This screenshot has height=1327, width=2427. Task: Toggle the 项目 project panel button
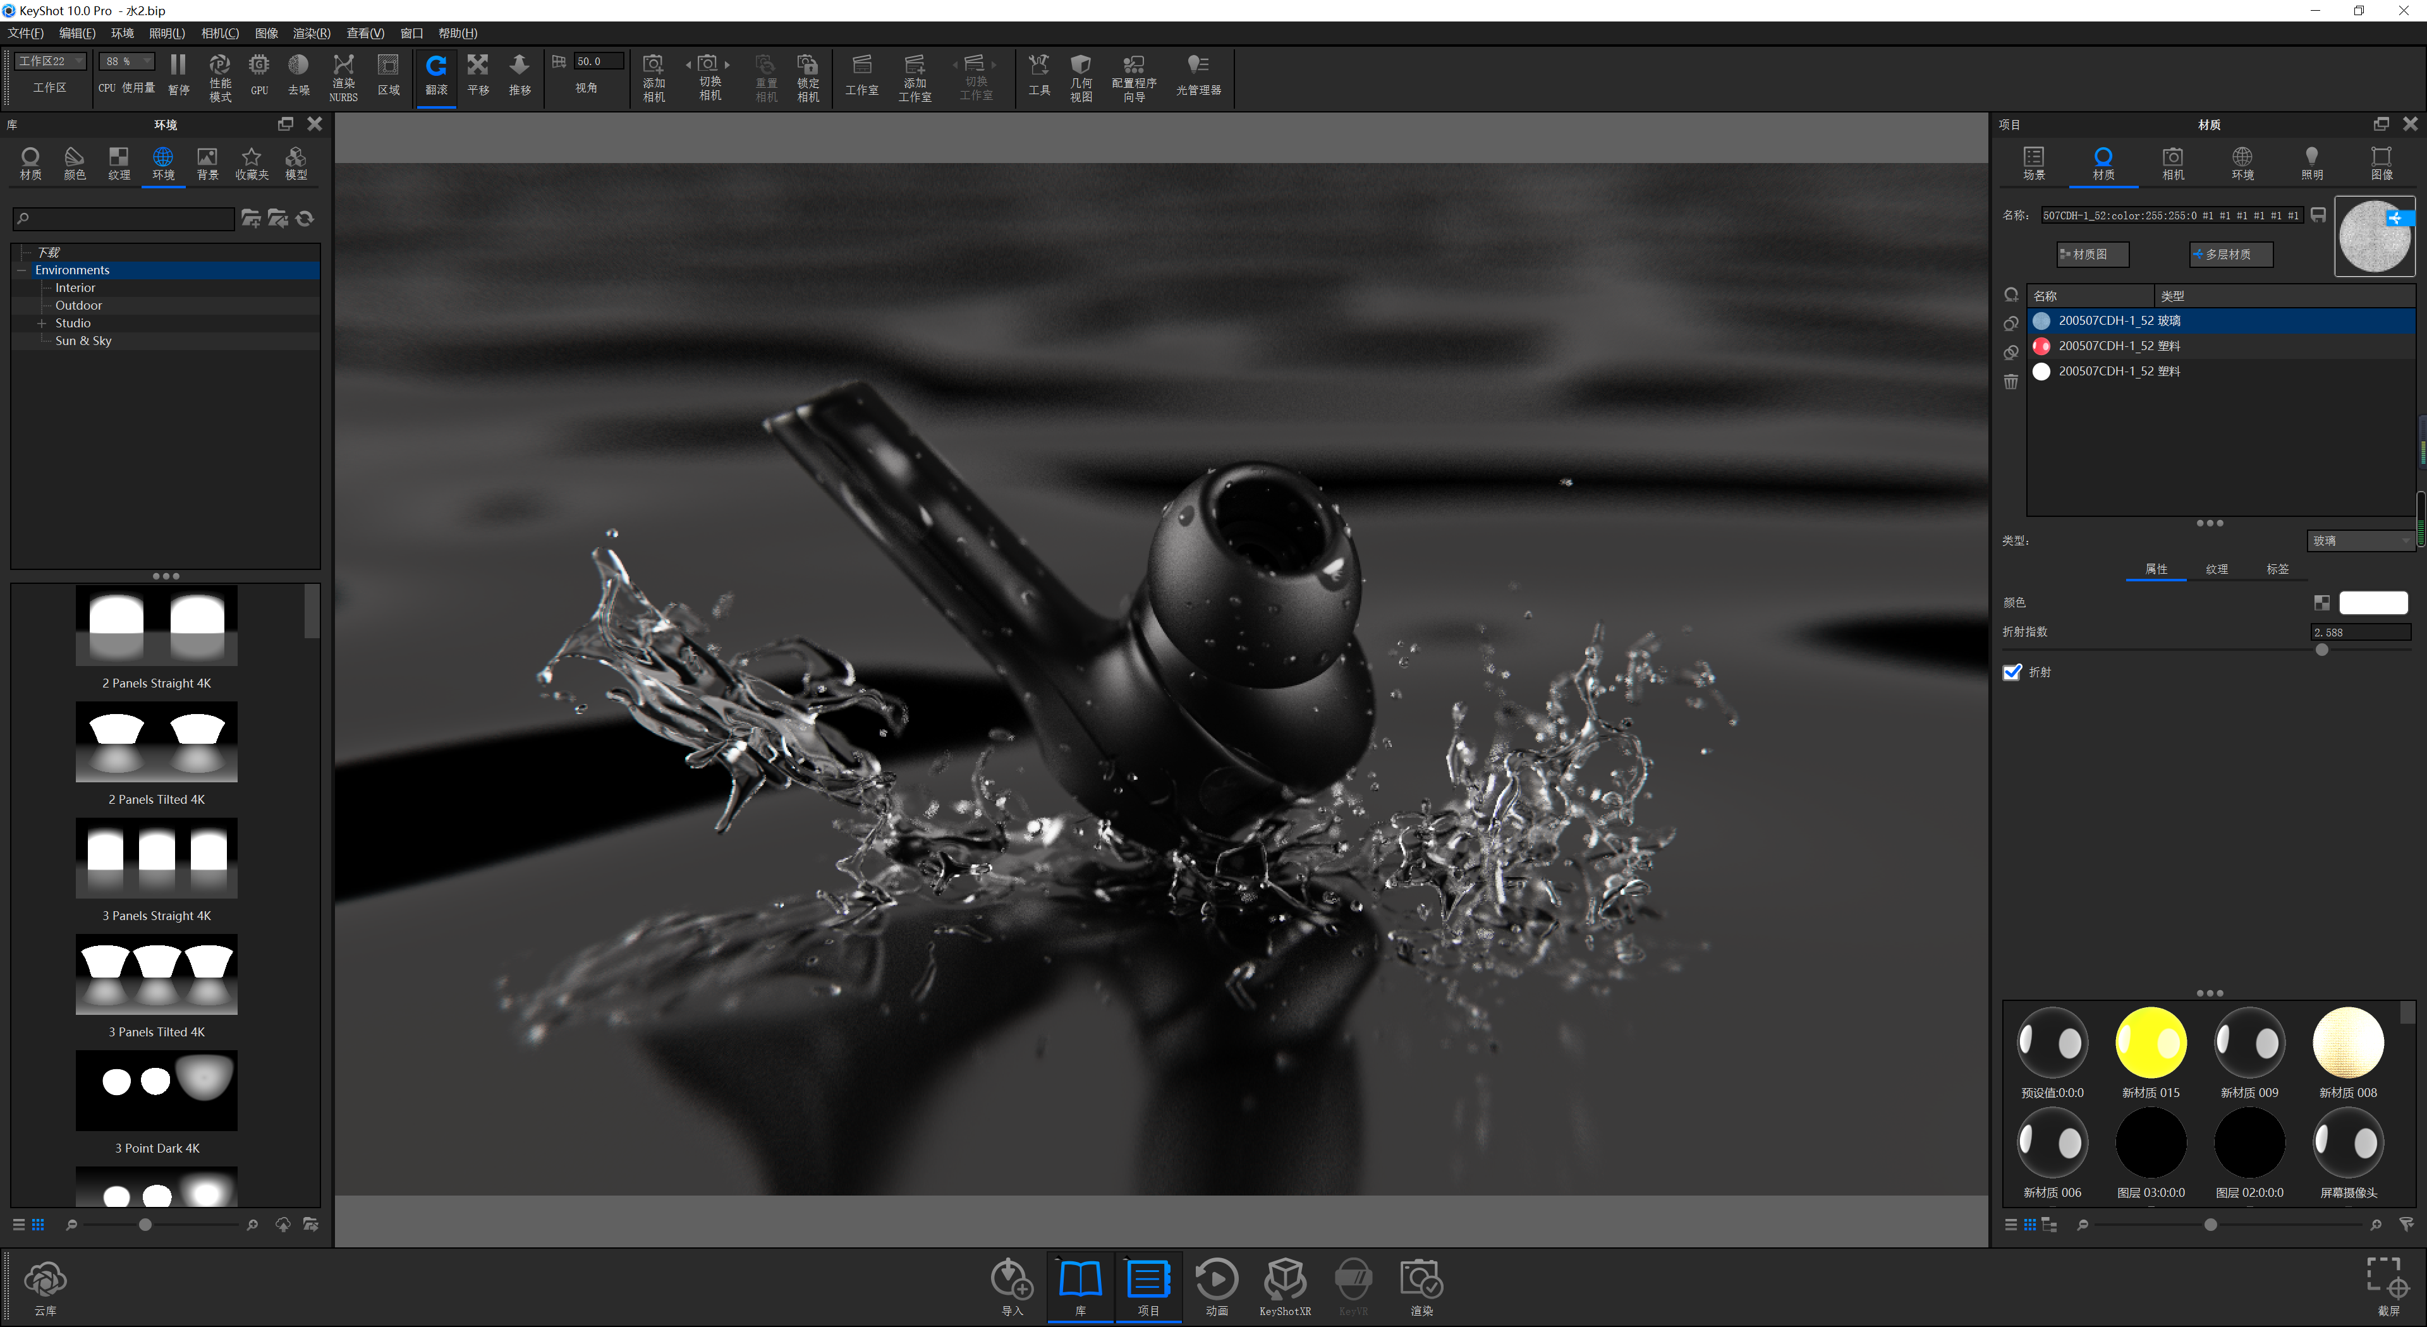(x=1148, y=1287)
